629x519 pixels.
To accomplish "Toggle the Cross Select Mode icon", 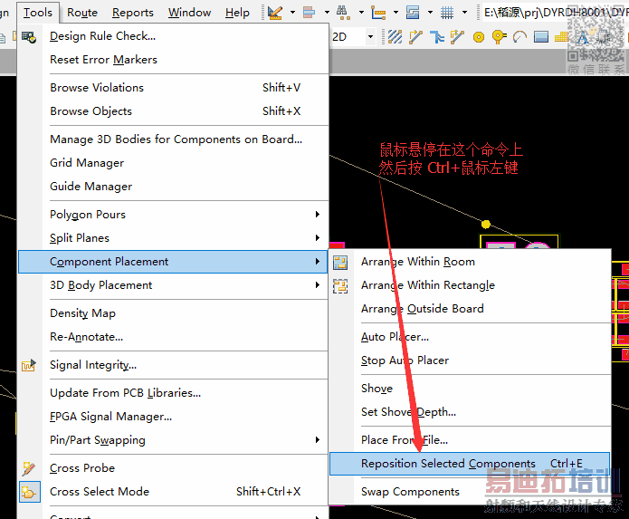I will 29,492.
